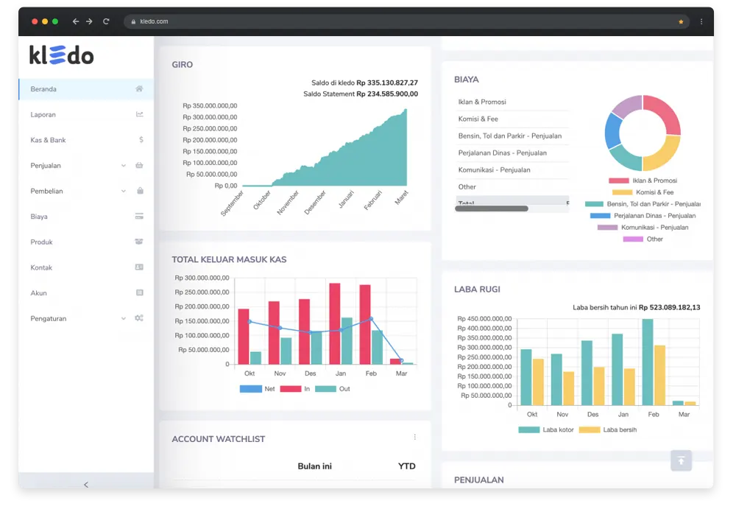This screenshot has width=736, height=512.
Task: Open Beranda using the home icon
Action: [138, 88]
